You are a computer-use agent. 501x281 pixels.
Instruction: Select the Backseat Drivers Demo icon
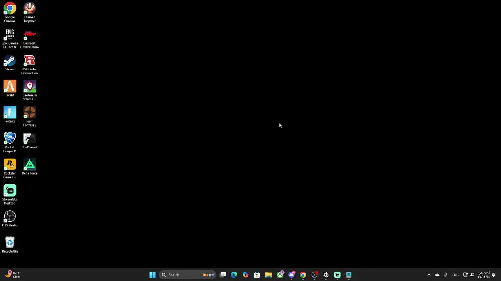[x=29, y=39]
